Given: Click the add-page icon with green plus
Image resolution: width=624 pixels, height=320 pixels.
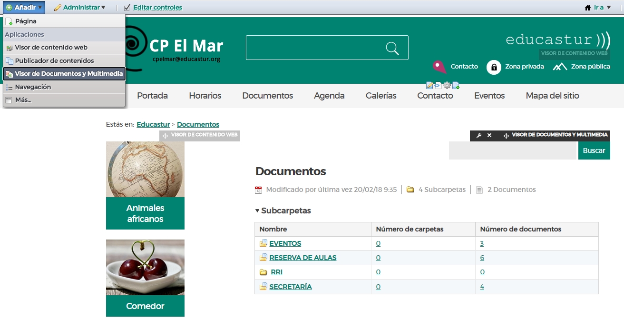Looking at the screenshot, I should [456, 85].
